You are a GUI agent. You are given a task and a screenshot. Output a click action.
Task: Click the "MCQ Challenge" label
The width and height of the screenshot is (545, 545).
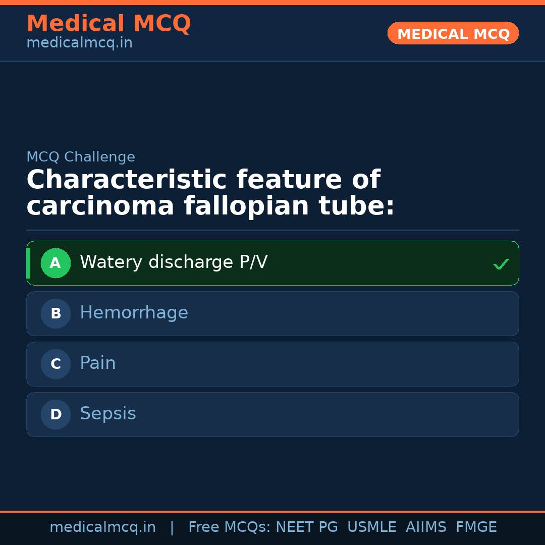click(81, 157)
